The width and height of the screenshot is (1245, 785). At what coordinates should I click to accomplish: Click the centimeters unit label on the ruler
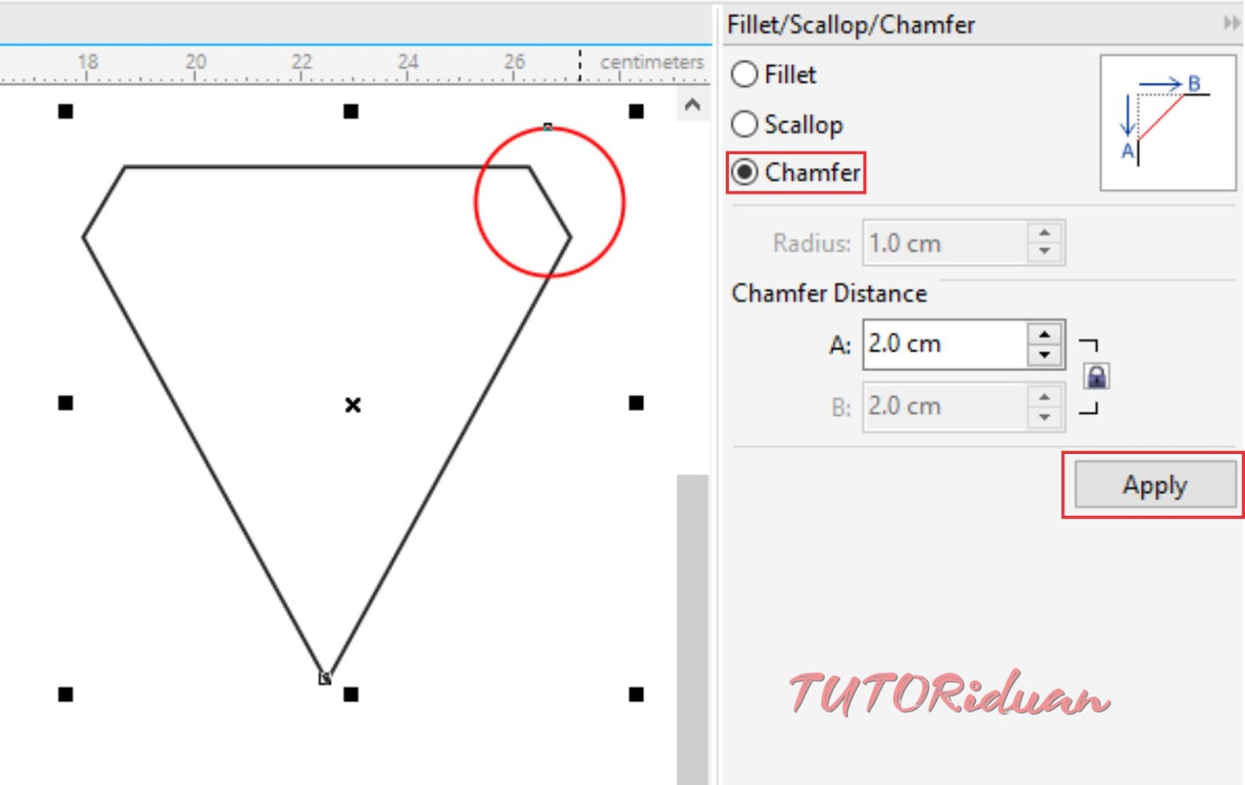pos(652,62)
